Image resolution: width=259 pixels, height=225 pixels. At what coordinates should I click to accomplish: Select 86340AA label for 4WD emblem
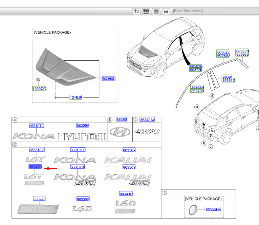[147, 120]
